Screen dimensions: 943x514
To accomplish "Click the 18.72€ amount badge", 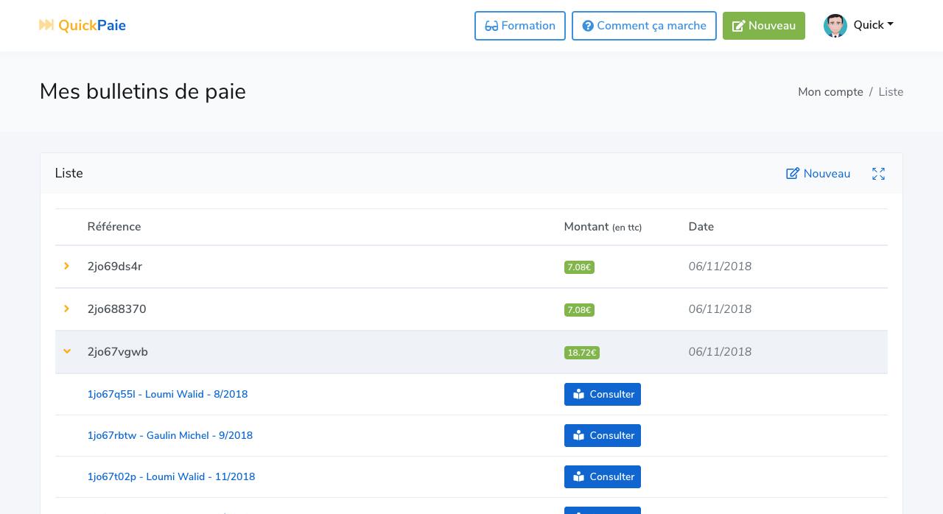I will 582,353.
